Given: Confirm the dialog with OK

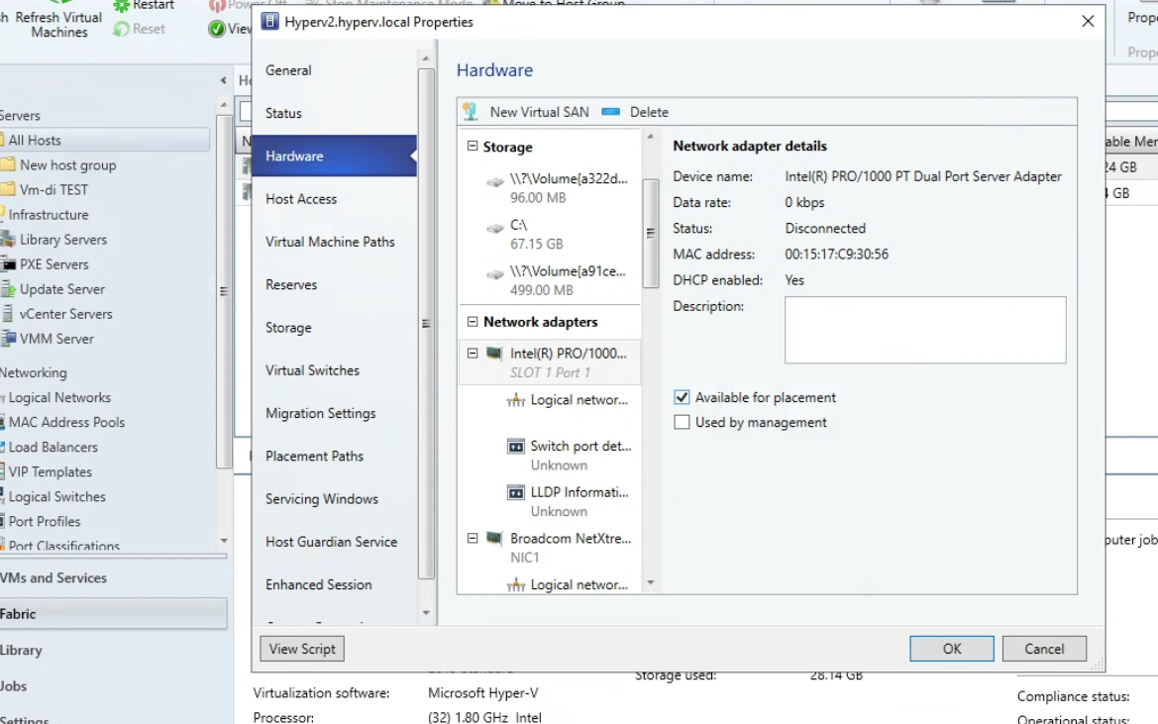Looking at the screenshot, I should (952, 649).
